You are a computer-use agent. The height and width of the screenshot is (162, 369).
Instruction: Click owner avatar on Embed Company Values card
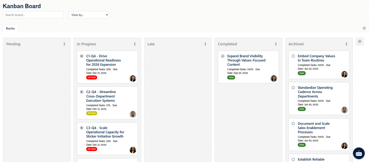pyautogui.click(x=344, y=74)
